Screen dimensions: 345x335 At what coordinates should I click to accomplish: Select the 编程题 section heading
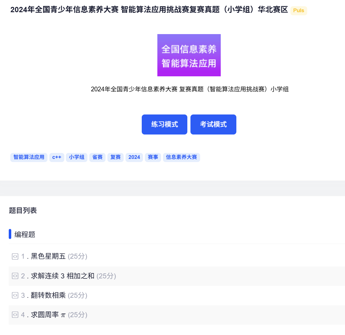(x=25, y=235)
